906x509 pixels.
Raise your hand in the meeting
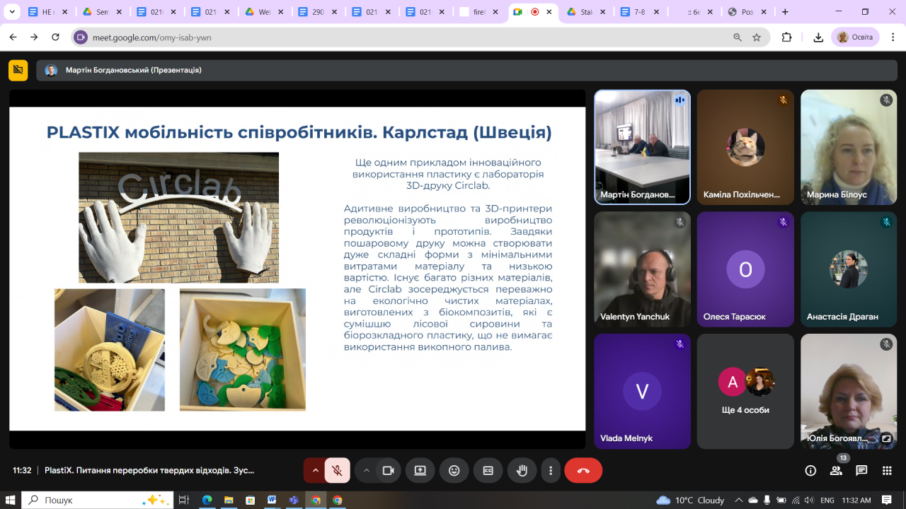(x=522, y=471)
